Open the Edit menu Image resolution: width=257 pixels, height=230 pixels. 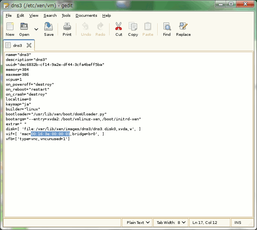click(x=20, y=15)
